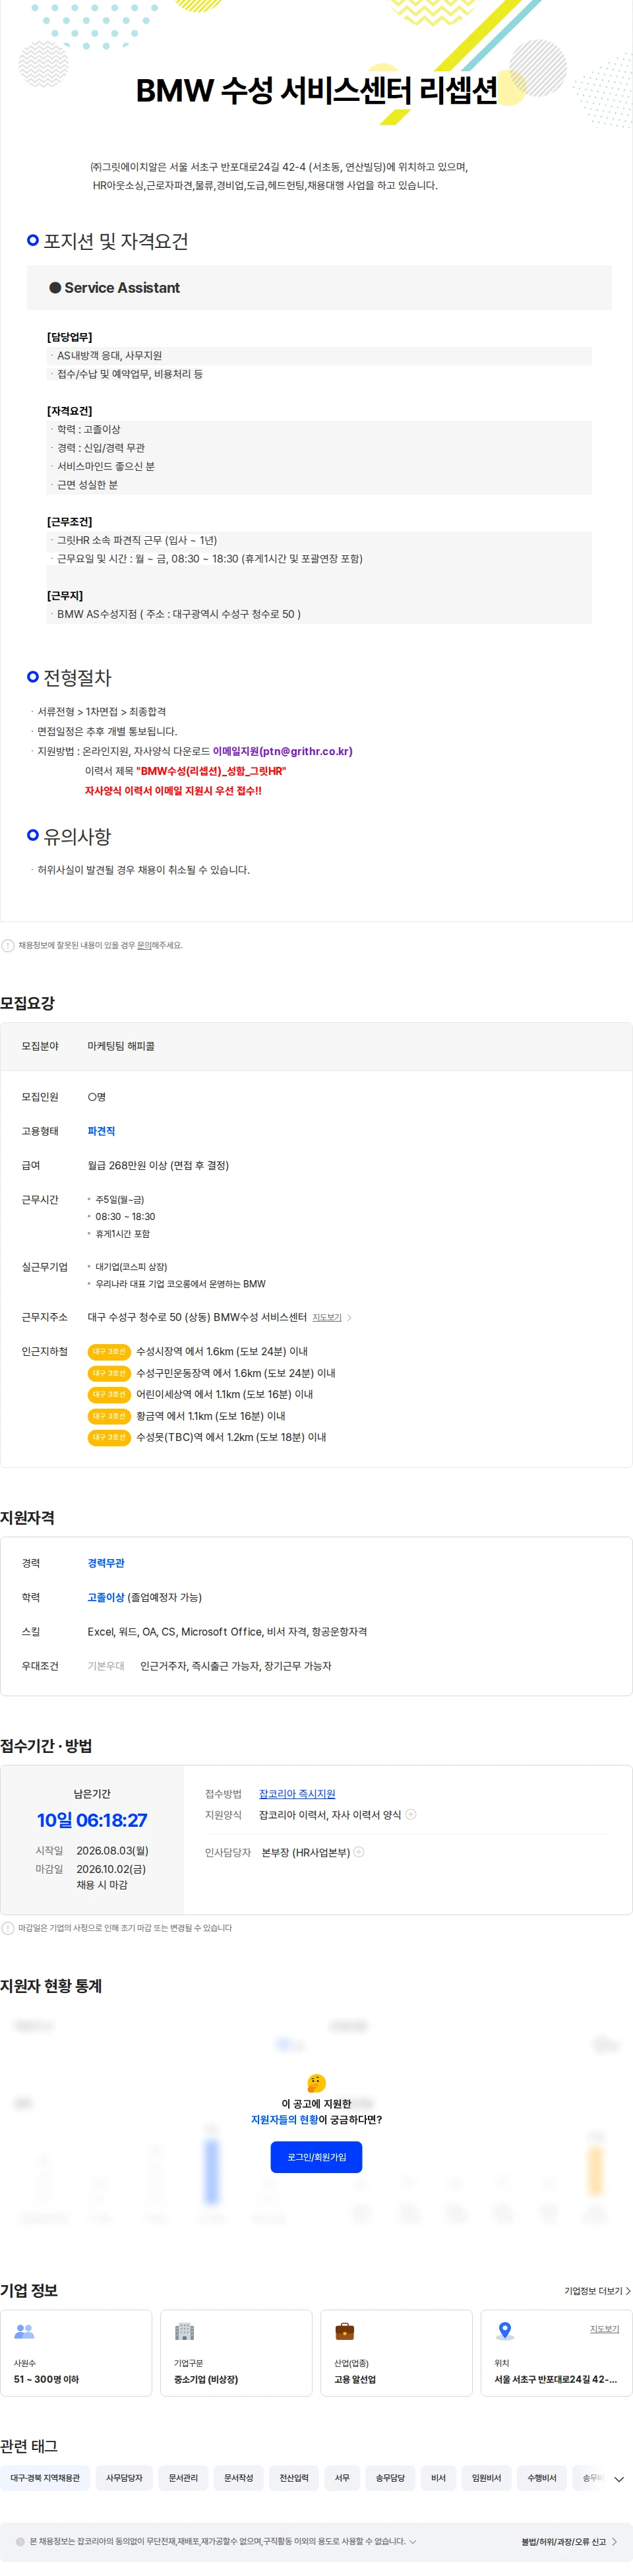Viewport: 633px width, 2576px height.
Task: Click the industry briefcase icon
Action: pos(344,2331)
